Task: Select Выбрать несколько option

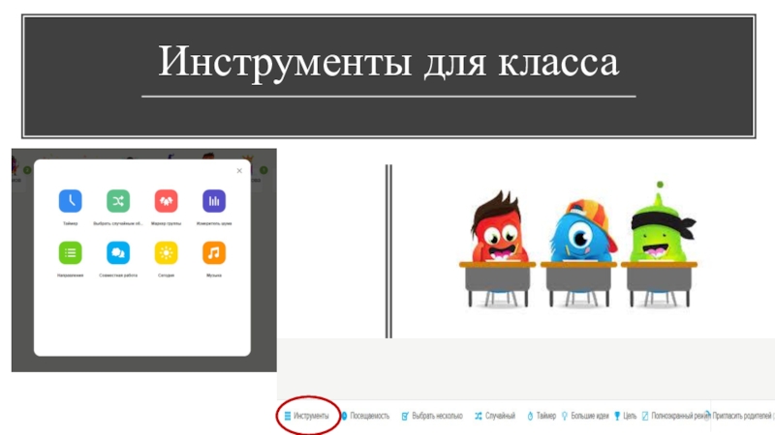Action: click(432, 416)
